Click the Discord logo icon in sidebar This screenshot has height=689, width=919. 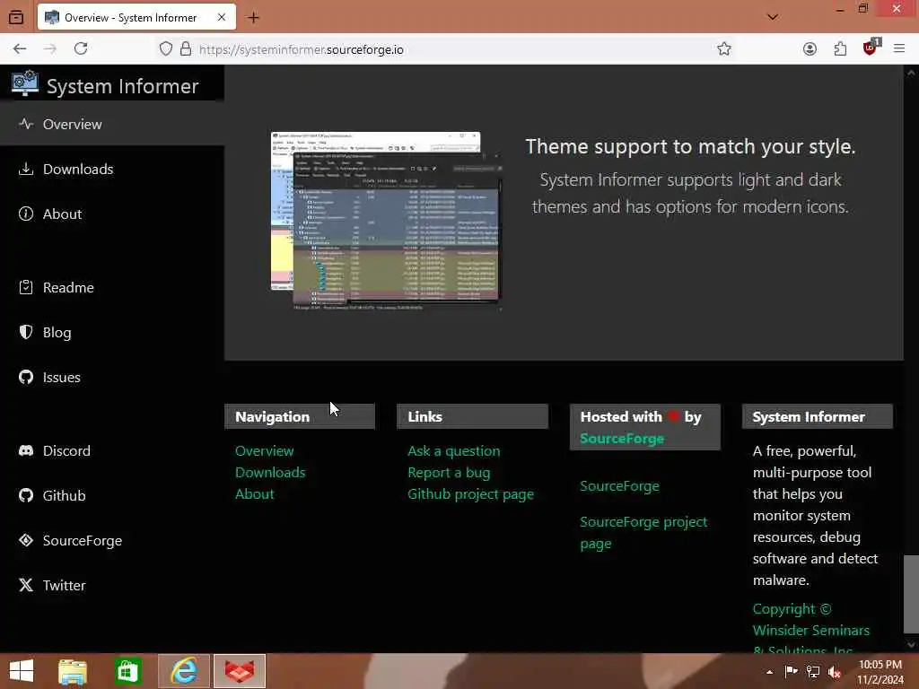(x=26, y=450)
